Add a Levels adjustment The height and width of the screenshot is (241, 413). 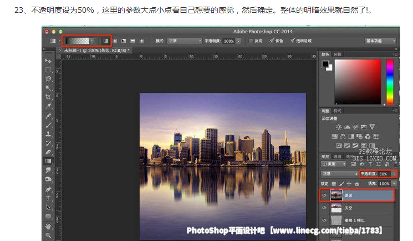click(x=347, y=127)
